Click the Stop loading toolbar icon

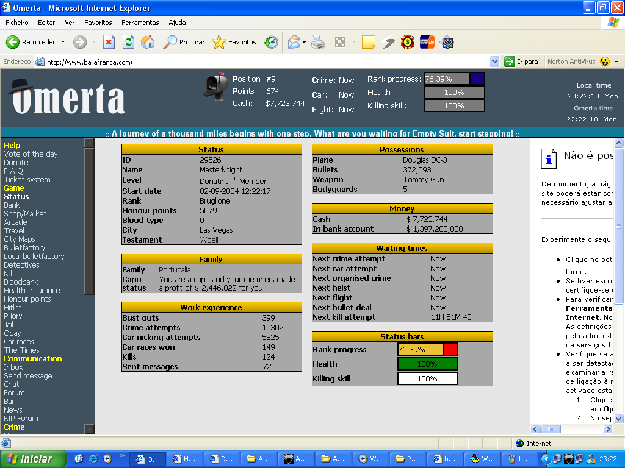pyautogui.click(x=109, y=42)
